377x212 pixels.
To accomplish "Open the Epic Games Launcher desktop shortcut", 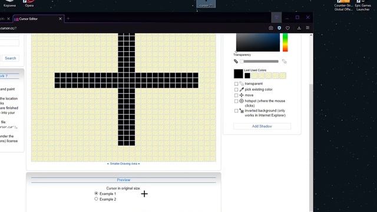I will [363, 5].
